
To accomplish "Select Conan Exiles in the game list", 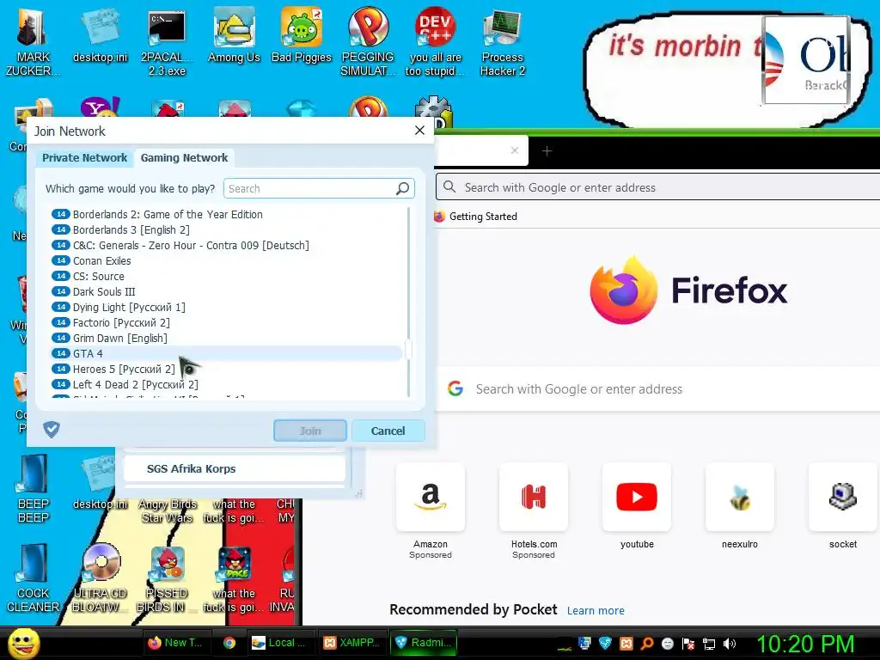I will click(226, 261).
